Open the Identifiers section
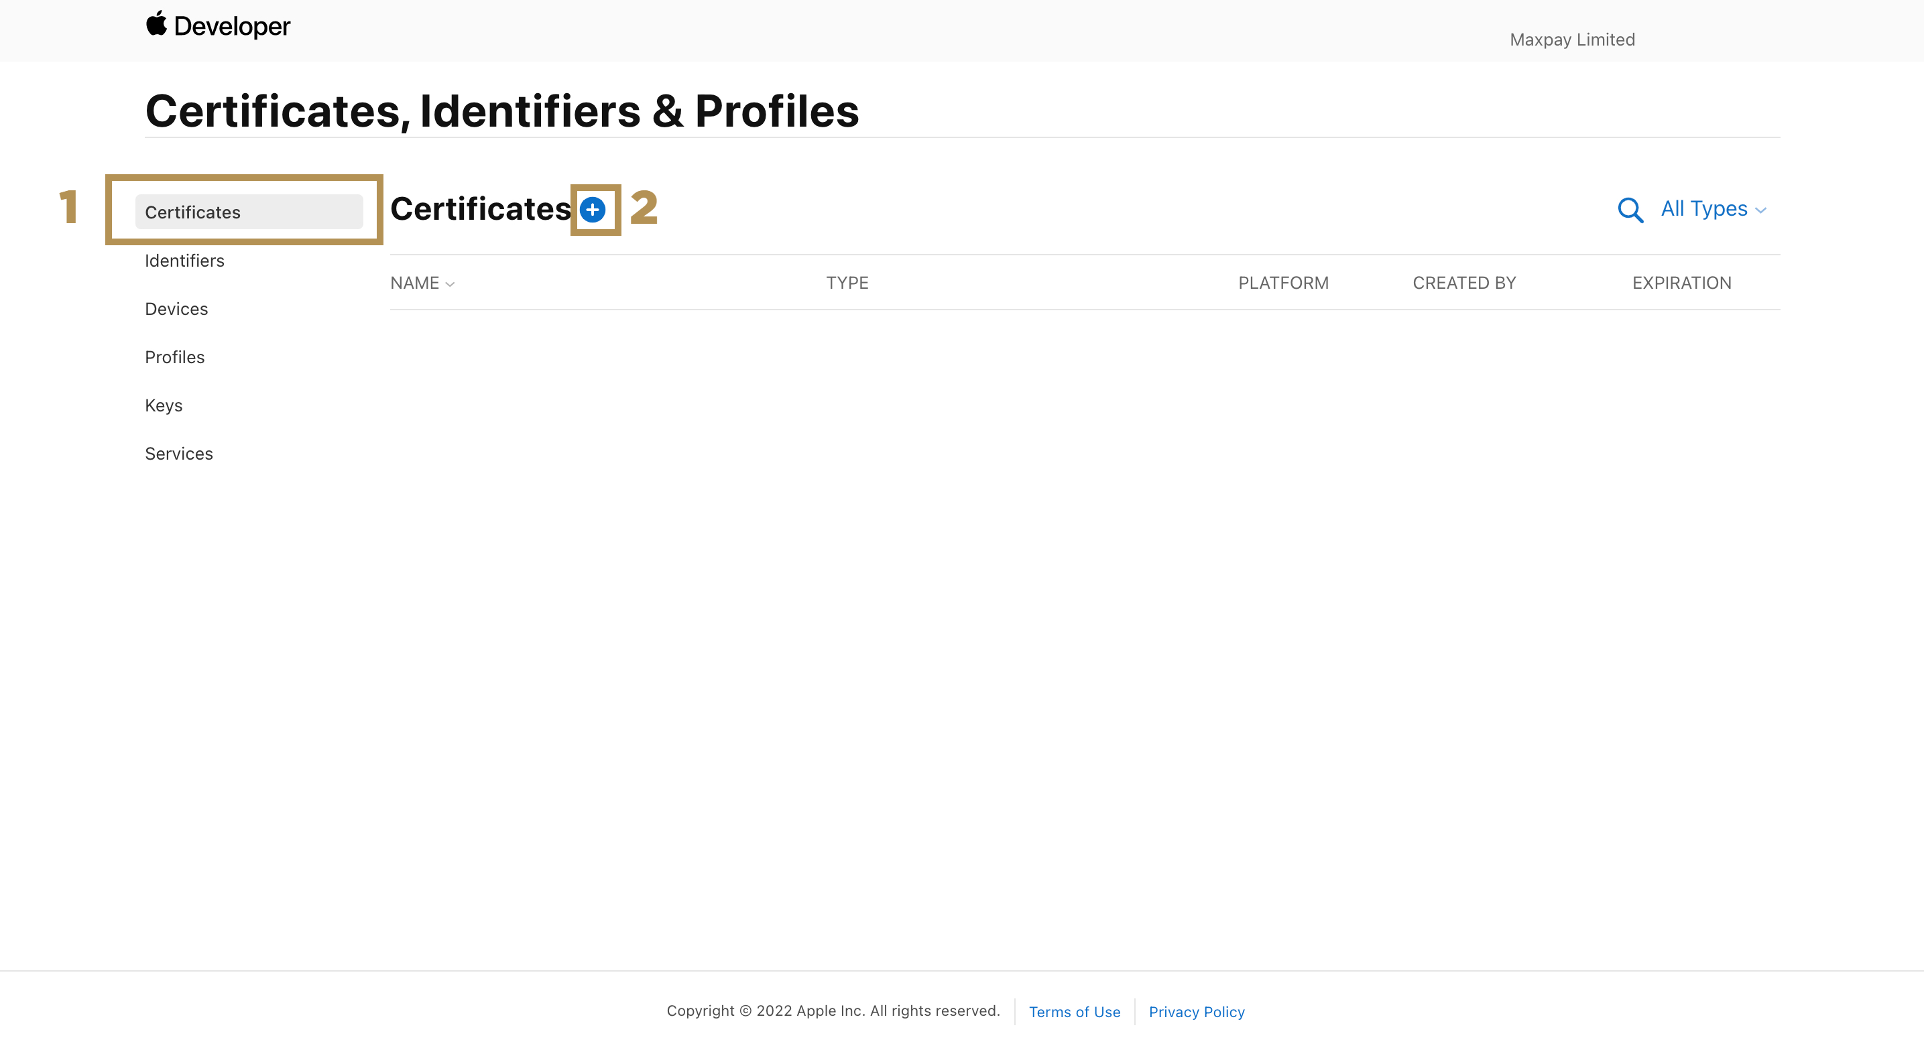 point(184,261)
